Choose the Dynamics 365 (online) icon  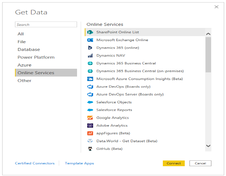(x=90, y=48)
